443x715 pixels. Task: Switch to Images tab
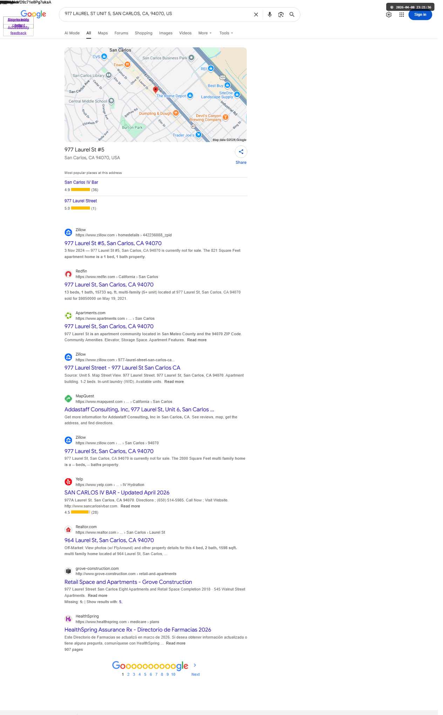click(x=166, y=33)
